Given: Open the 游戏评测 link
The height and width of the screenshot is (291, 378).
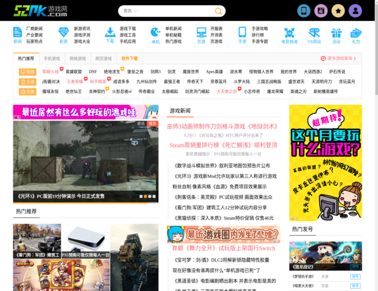Looking at the screenshot, I should click(x=82, y=35).
